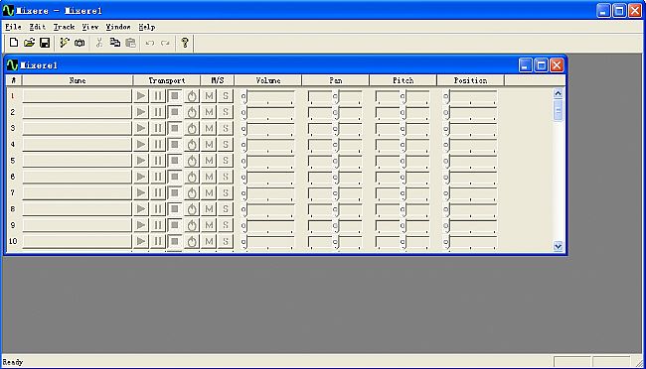Play track 1

[x=141, y=96]
